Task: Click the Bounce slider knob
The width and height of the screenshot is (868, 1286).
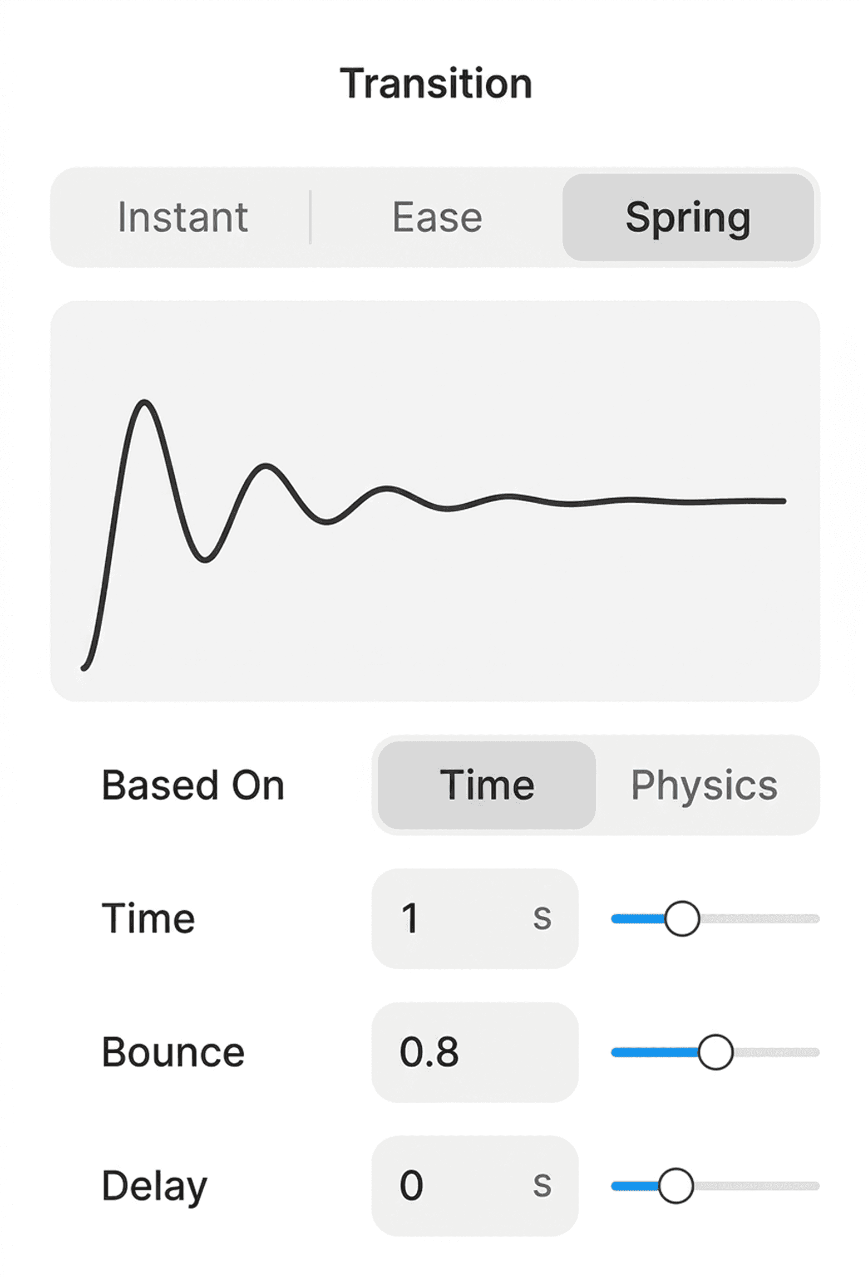Action: point(716,1052)
